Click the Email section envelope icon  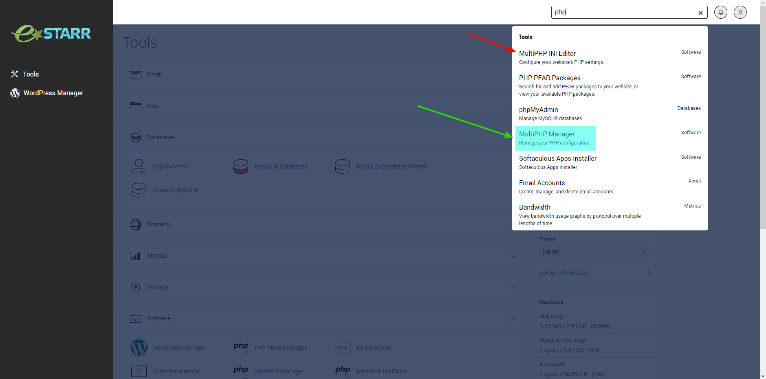pos(136,75)
